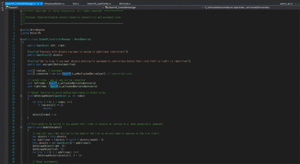Open the SteamVR_ControllerManager class dropdown
Screen dimensions: 300x164
coord(154,7)
